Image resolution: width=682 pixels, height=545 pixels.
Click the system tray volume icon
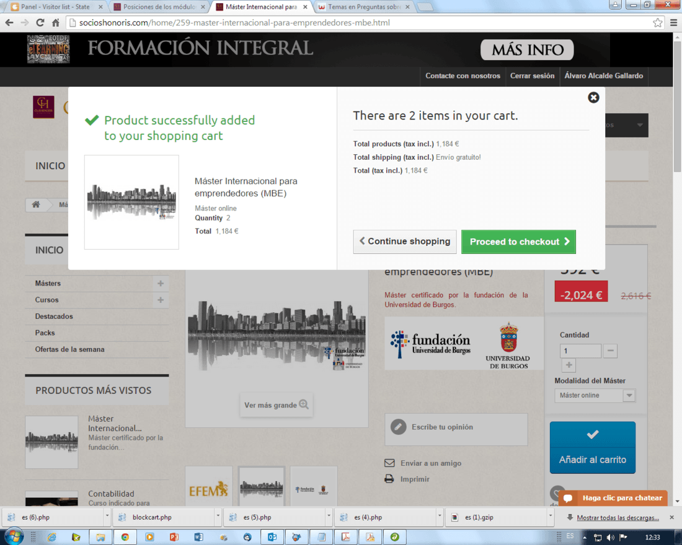[x=611, y=538]
